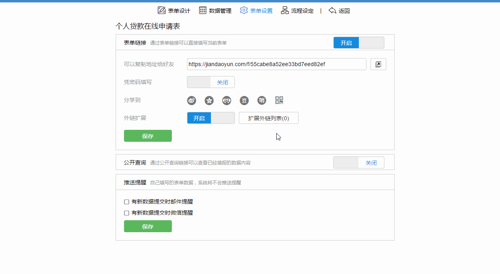This screenshot has height=274, width=500.
Task: Open the 扩展外链列表(0) button
Action: (268, 118)
